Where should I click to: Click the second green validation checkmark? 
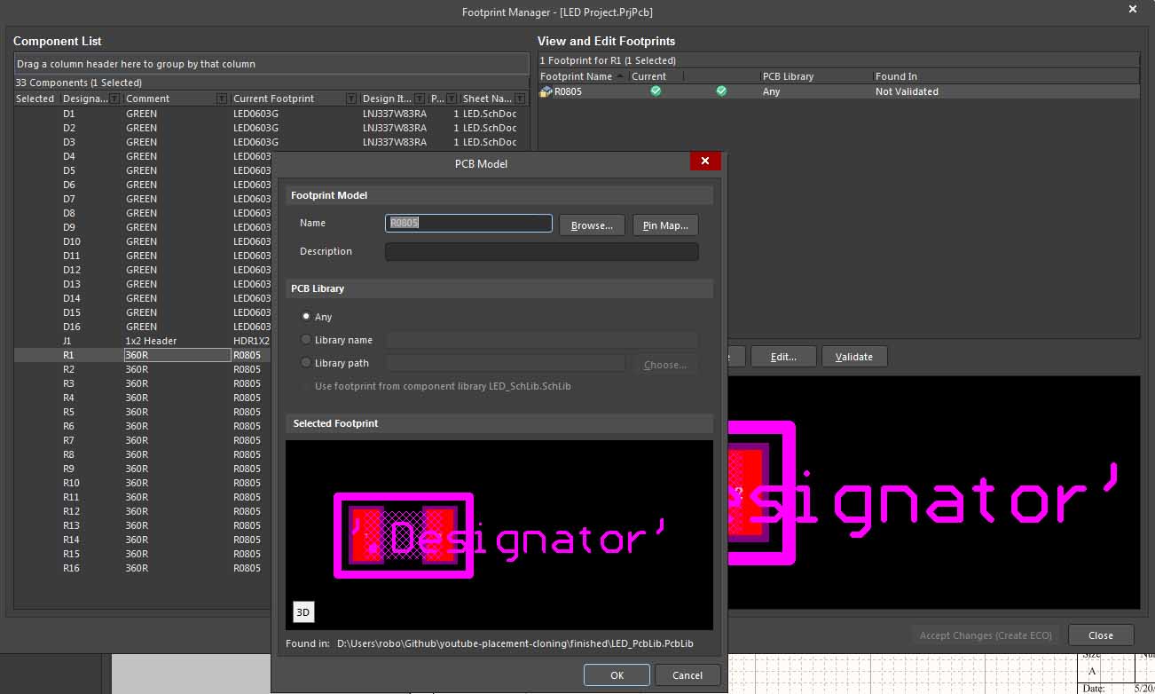point(721,91)
